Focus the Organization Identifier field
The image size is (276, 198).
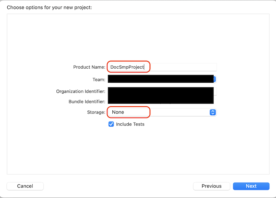click(x=160, y=91)
